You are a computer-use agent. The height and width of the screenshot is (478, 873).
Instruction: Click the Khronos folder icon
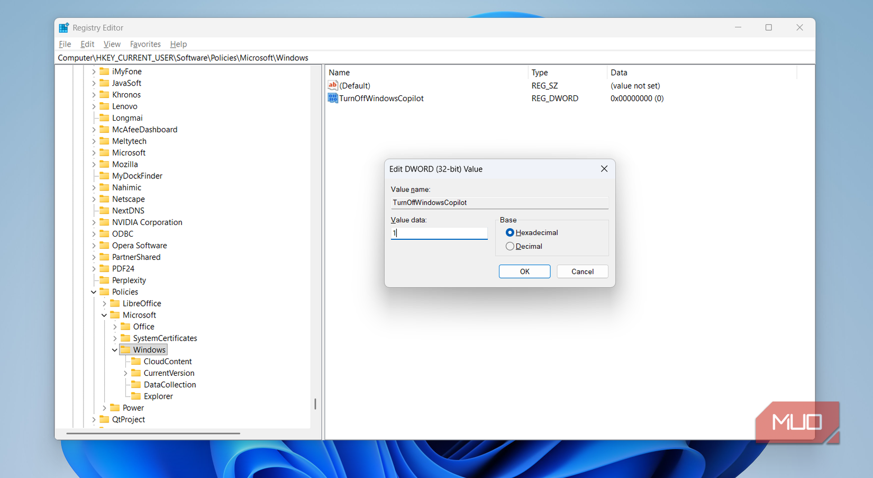(104, 95)
